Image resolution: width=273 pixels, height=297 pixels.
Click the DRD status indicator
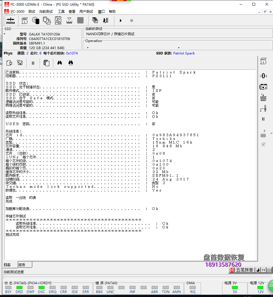pos(19,288)
